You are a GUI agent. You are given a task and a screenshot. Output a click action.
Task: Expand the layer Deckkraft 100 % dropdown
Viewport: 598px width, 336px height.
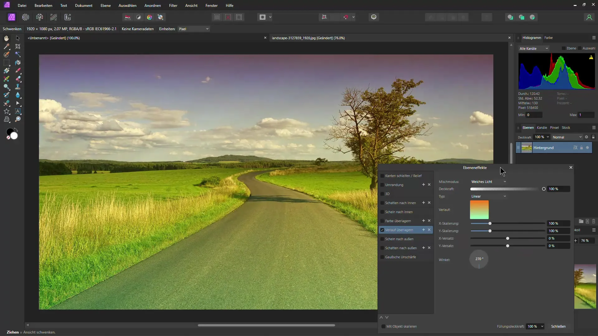[548, 137]
